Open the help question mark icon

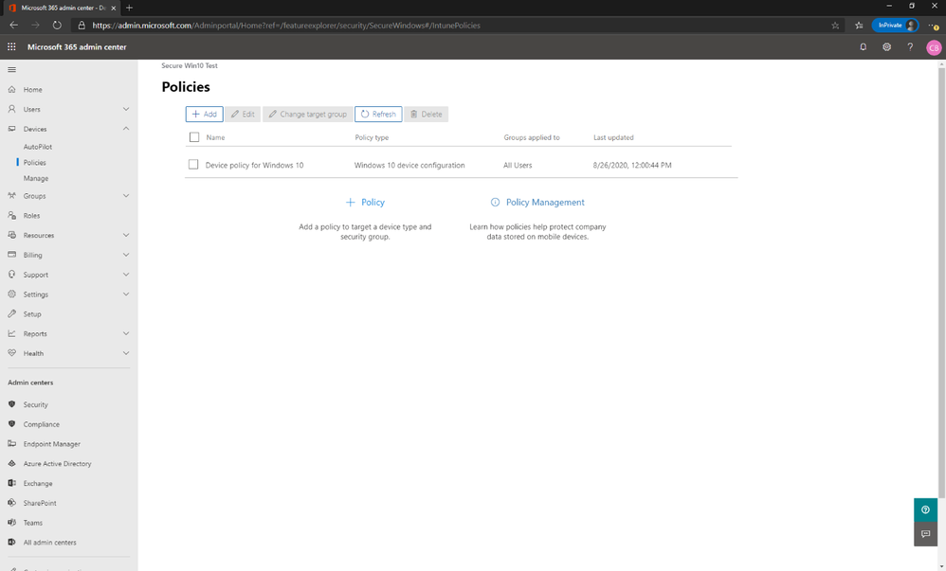click(x=910, y=47)
